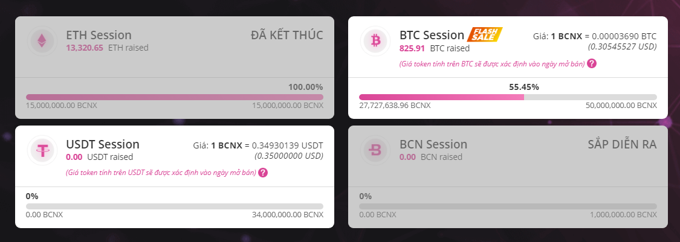Click the Tether USDT coin icon

tap(42, 150)
